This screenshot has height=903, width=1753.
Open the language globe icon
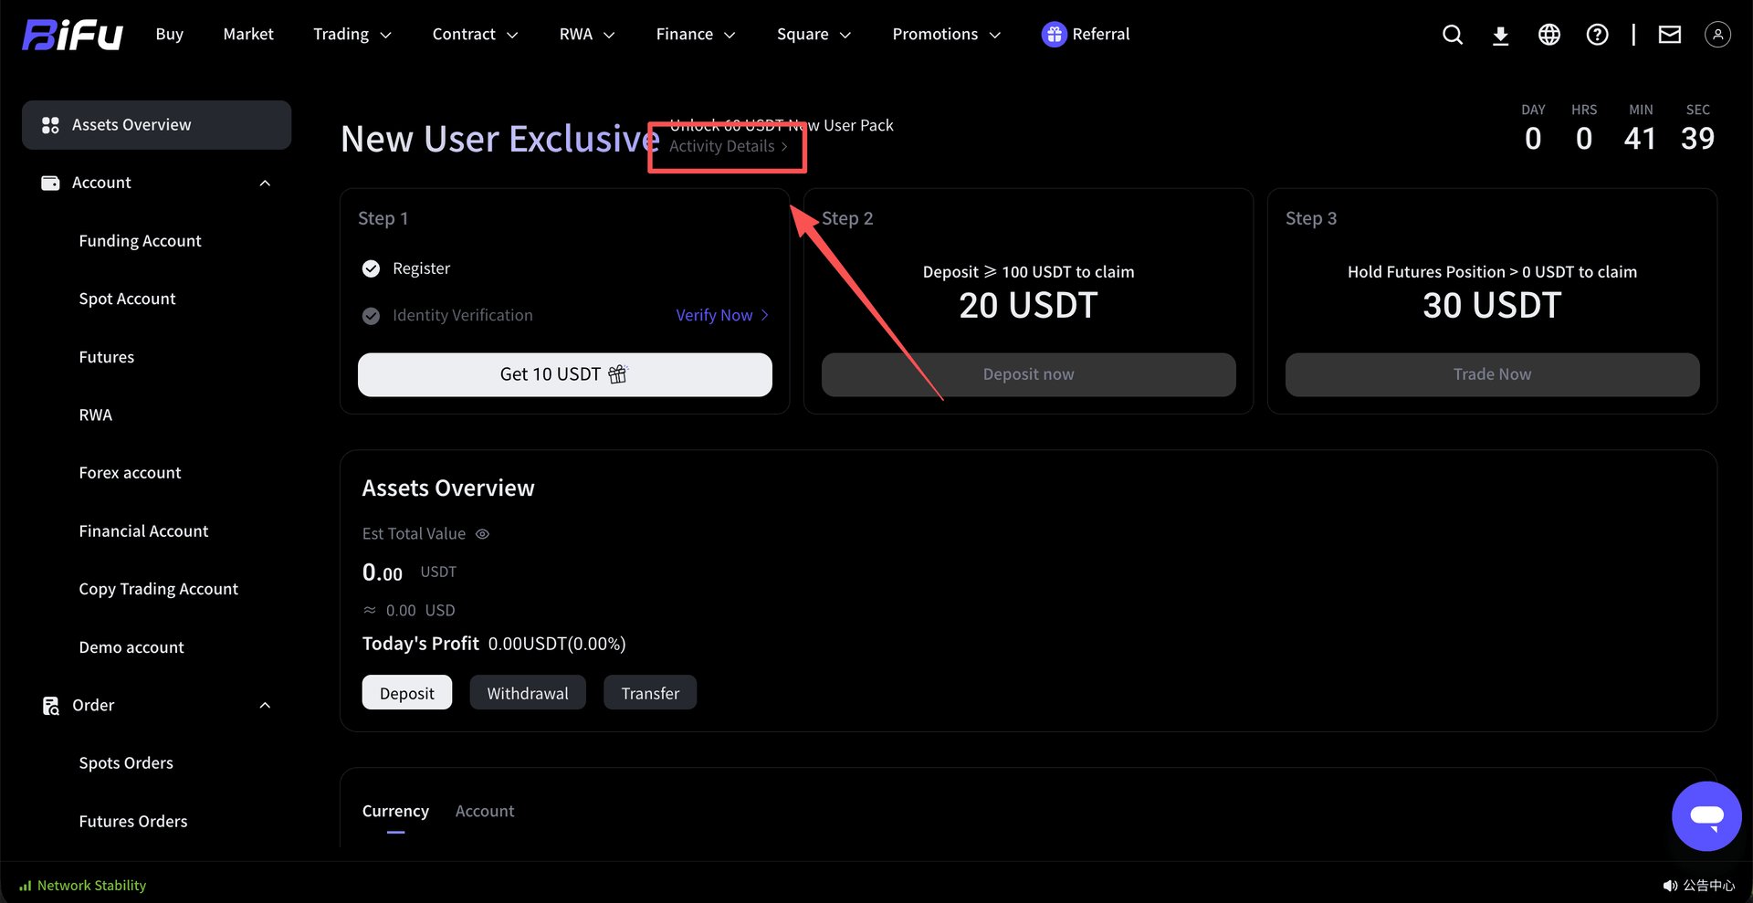tap(1549, 35)
